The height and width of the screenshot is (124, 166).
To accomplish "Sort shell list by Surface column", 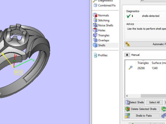I will tap(158, 63).
